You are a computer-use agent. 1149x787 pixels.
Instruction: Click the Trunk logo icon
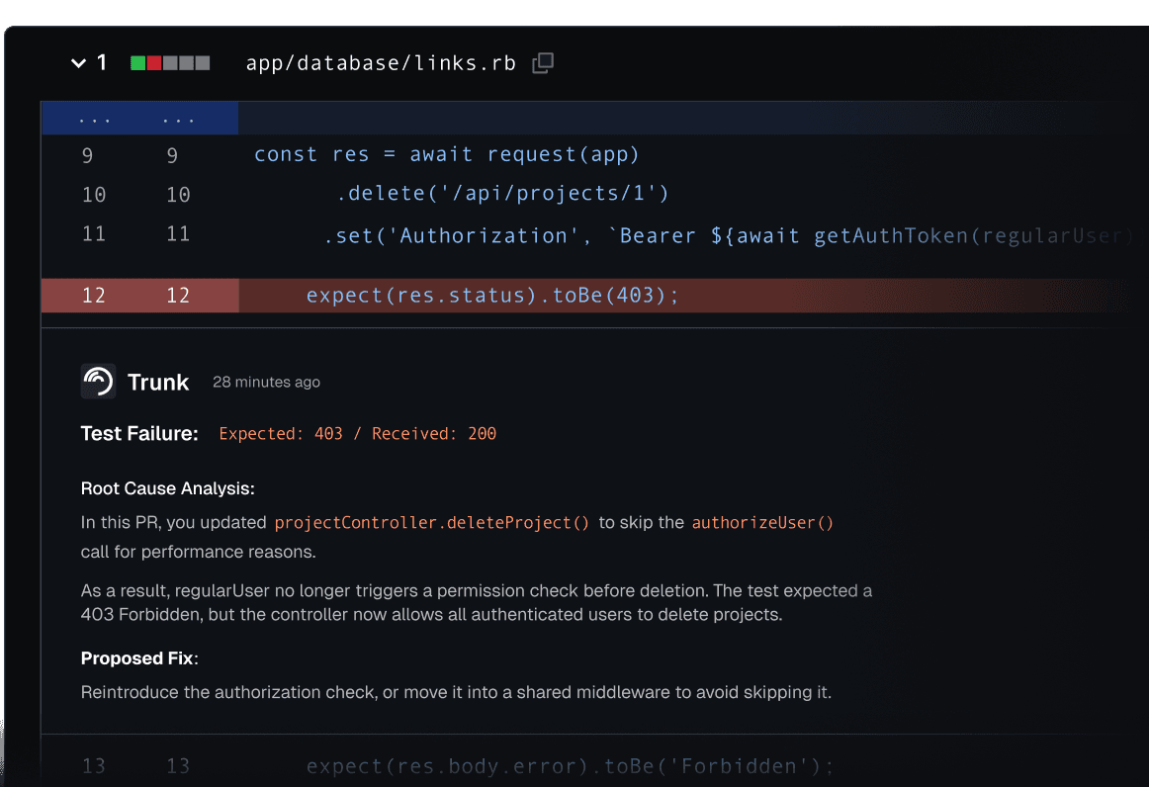pyautogui.click(x=98, y=381)
